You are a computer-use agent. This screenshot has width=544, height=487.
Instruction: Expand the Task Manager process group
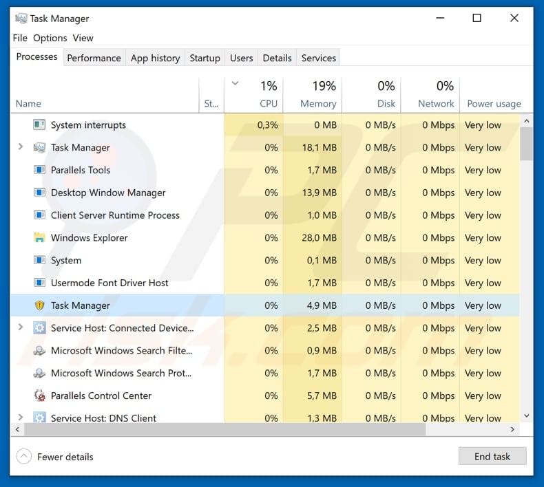point(21,147)
